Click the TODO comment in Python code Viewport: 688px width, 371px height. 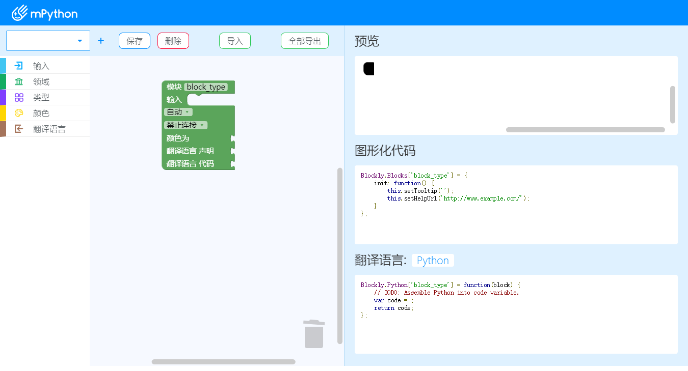(446, 293)
